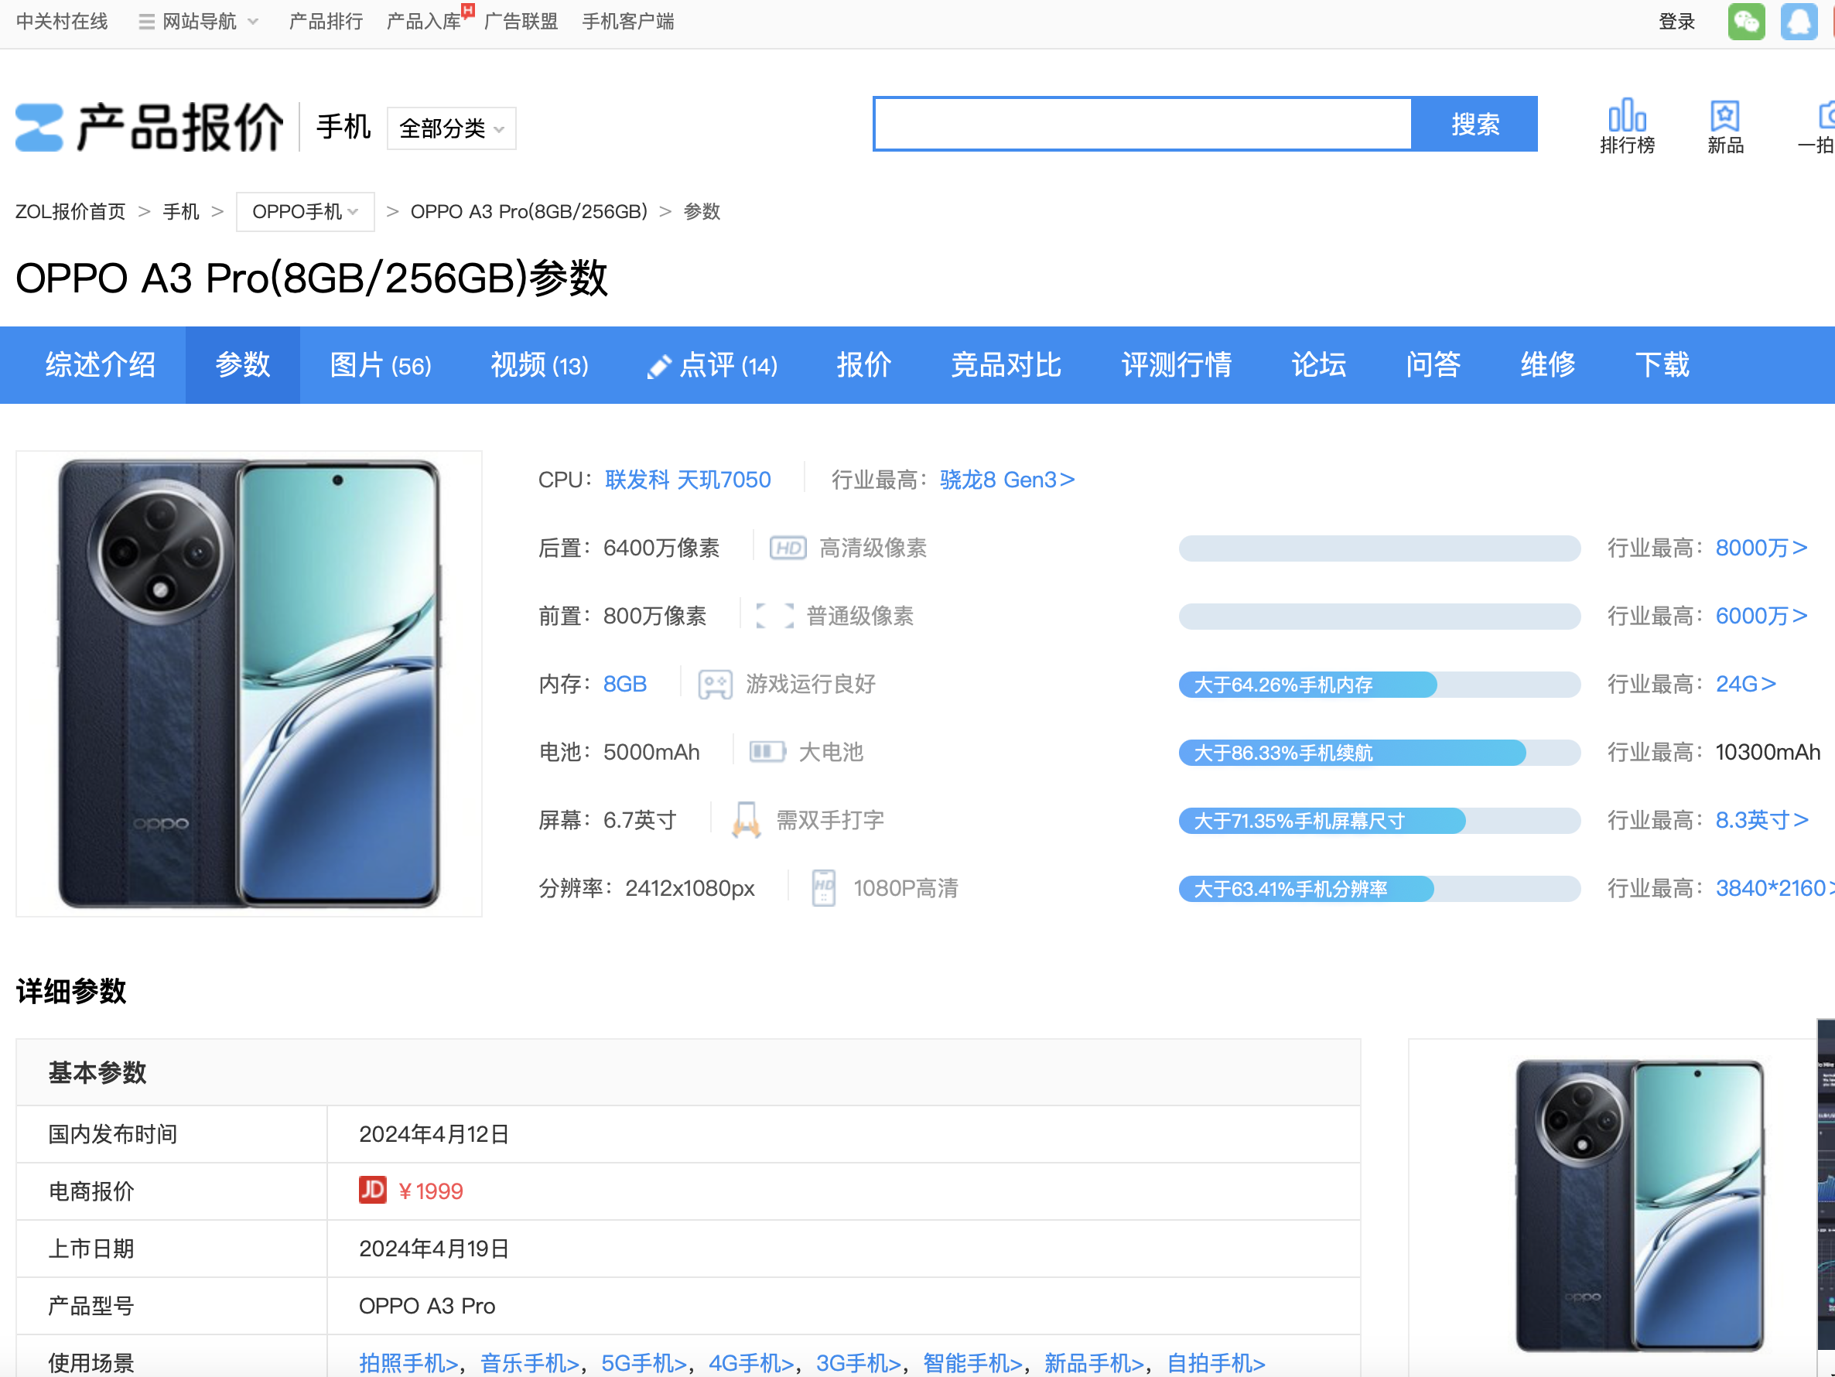
Task: Select the 参数 tab
Action: pyautogui.click(x=243, y=365)
